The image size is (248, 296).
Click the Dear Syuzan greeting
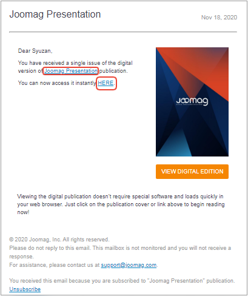click(35, 51)
